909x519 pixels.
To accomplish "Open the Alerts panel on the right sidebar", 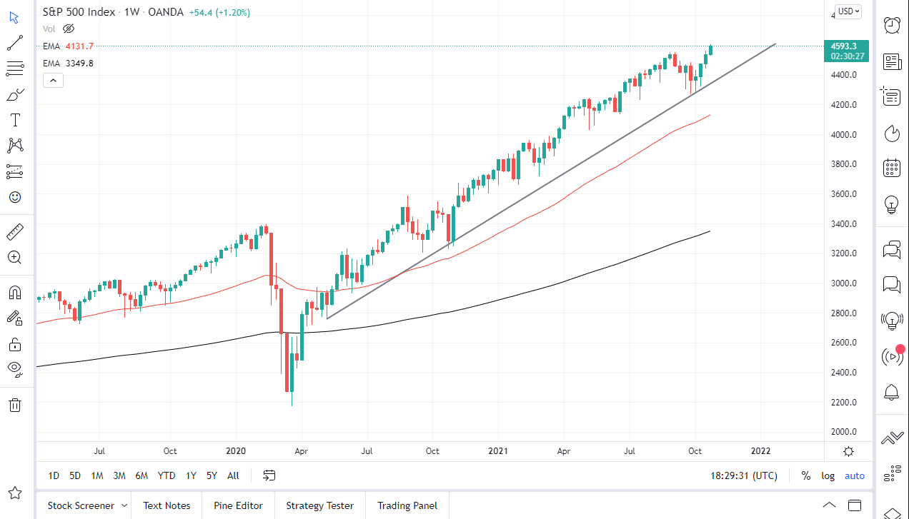I will coord(891,24).
